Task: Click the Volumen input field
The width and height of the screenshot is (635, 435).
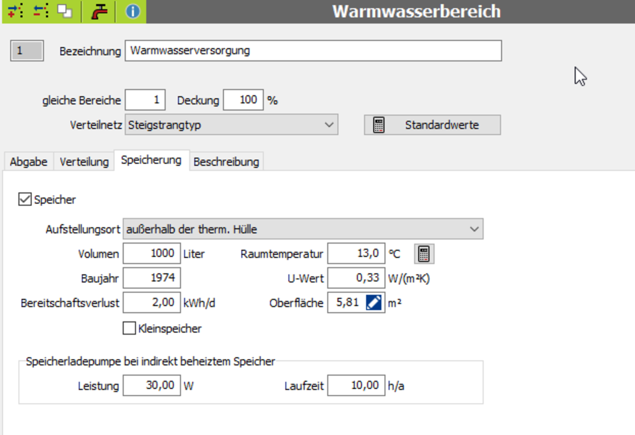Action: tap(152, 253)
